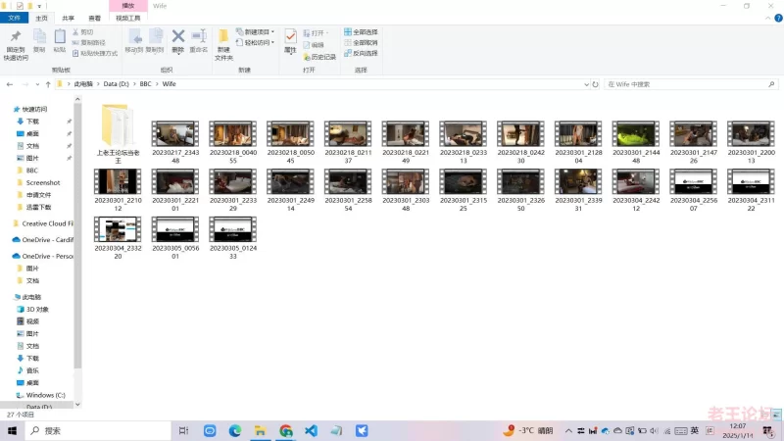
Task: Open the Customize Quick Access Toolbar dropdown
Action: [x=39, y=7]
